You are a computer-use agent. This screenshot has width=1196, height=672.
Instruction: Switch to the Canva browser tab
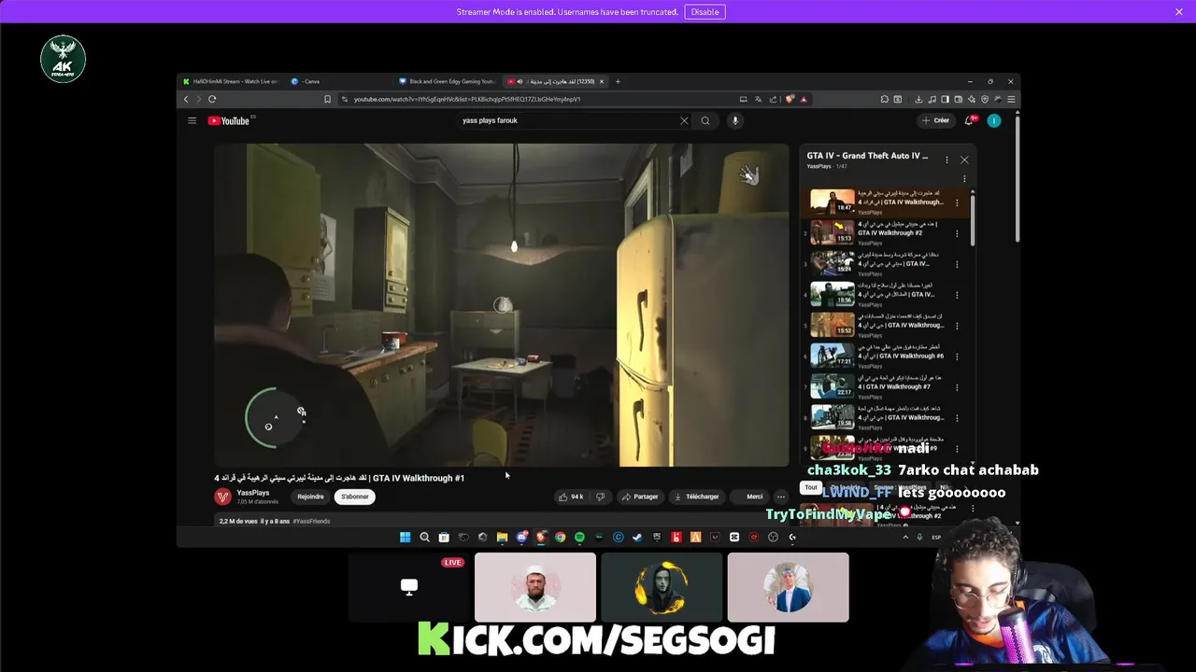click(336, 81)
